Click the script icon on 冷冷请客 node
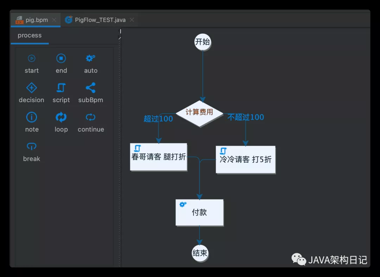Viewport: 380px width, 277px height. pos(223,151)
